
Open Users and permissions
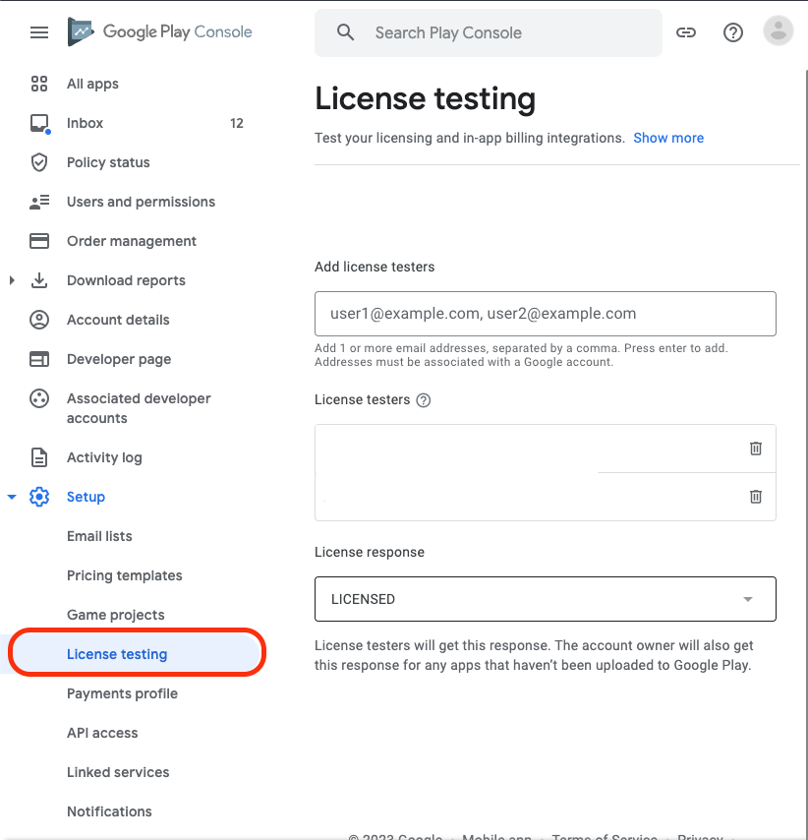click(x=141, y=202)
